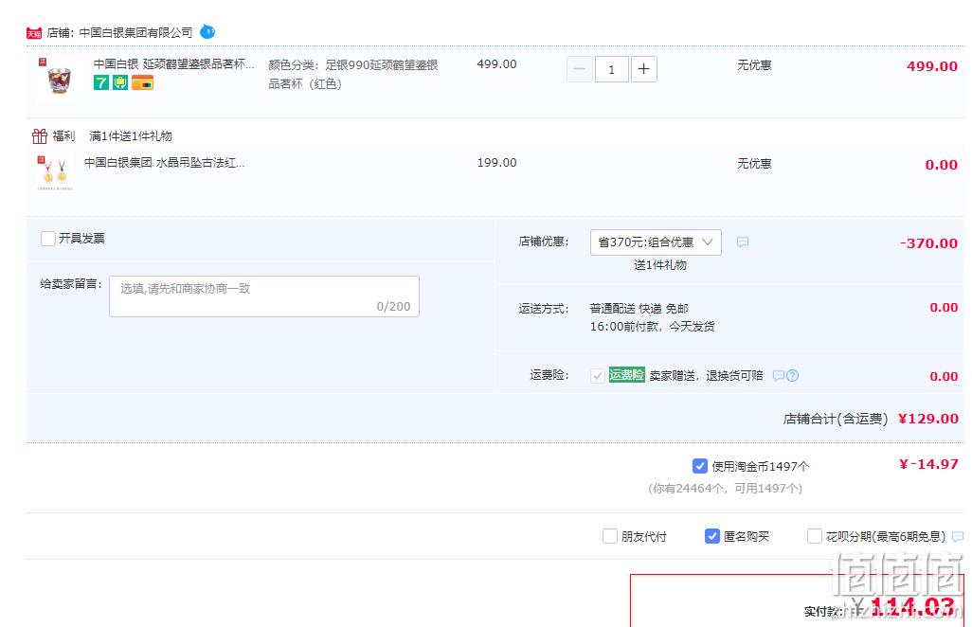Click the 福利 label
This screenshot has height=627, width=972.
pyautogui.click(x=63, y=135)
